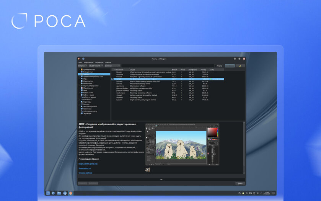Click the EN keyboard layout indicator

250,193
